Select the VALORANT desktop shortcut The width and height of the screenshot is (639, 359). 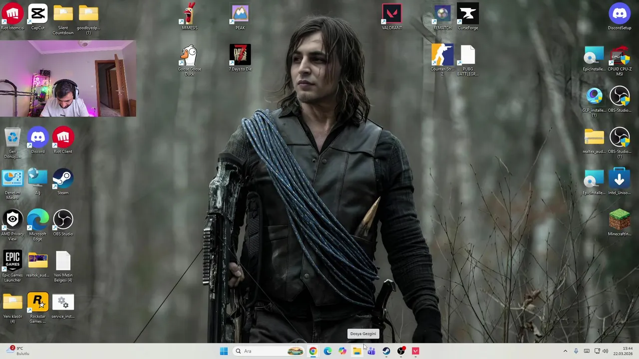point(392,17)
